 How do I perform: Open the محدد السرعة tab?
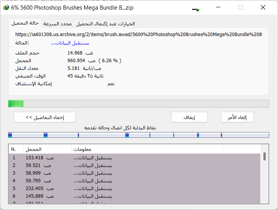pyautogui.click(x=58, y=24)
